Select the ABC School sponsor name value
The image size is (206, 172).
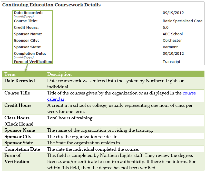(x=173, y=34)
